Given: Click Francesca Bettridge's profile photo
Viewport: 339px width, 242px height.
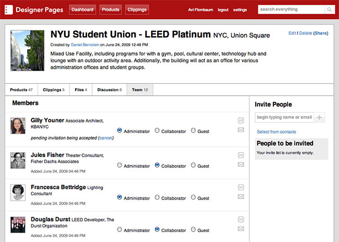Looking at the screenshot, I should (x=18, y=193).
